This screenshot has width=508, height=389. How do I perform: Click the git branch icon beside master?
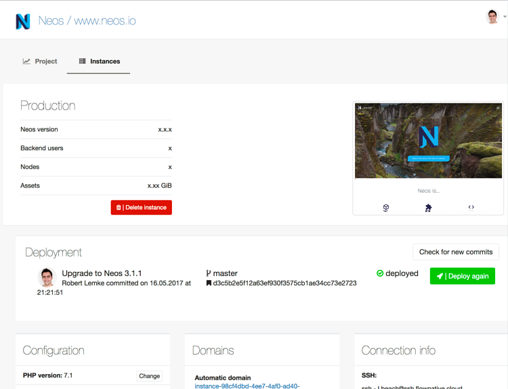coord(209,273)
